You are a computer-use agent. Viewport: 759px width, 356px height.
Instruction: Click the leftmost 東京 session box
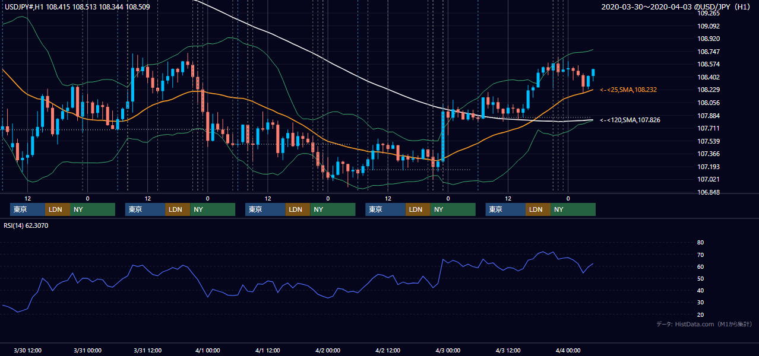point(27,209)
